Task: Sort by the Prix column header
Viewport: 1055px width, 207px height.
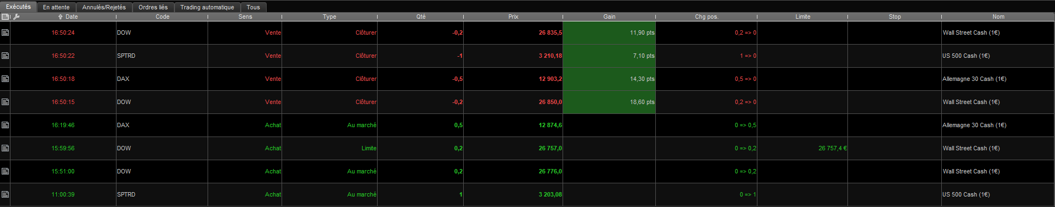Action: point(513,17)
